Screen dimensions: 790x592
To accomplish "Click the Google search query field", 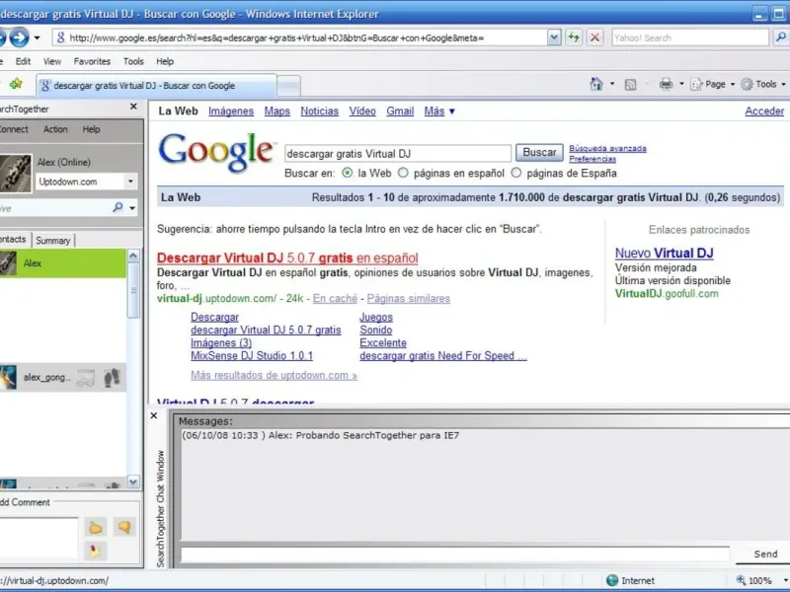I will [x=398, y=154].
